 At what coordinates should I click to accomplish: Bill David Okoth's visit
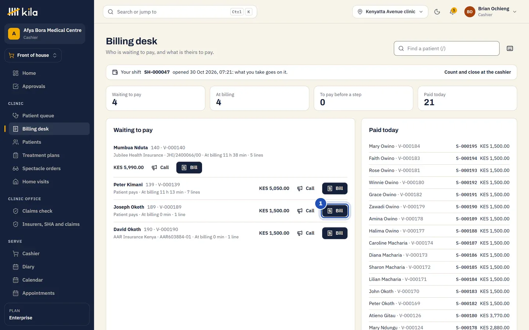coord(335,233)
